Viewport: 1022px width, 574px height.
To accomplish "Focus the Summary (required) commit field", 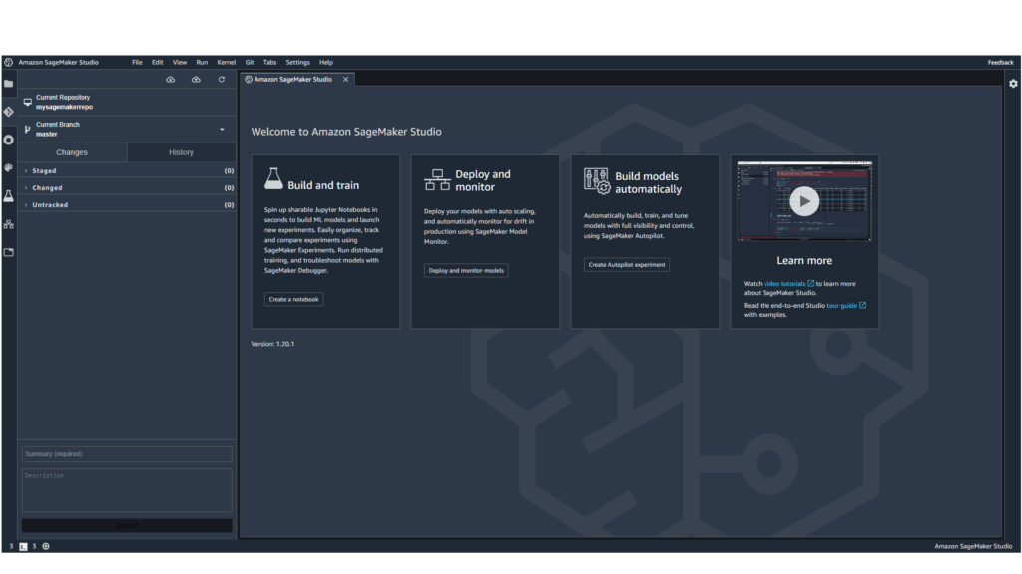I will click(127, 454).
